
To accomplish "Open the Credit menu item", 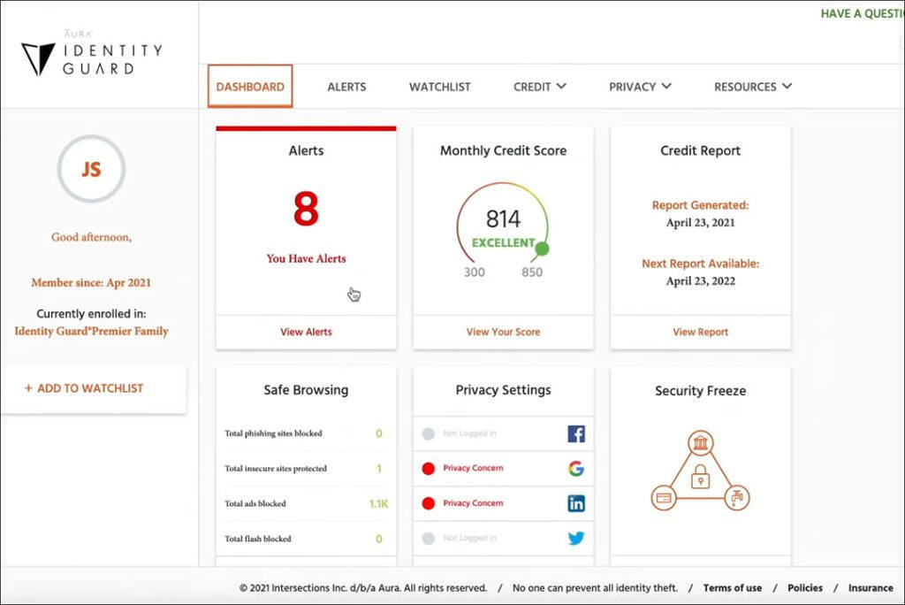I will tap(540, 87).
